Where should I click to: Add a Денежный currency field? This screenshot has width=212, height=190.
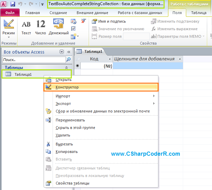[58, 27]
